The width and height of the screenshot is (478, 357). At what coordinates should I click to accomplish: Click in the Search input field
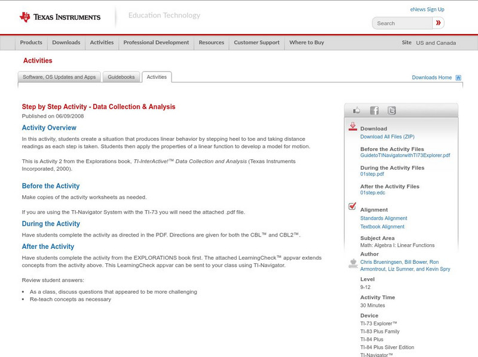[402, 23]
